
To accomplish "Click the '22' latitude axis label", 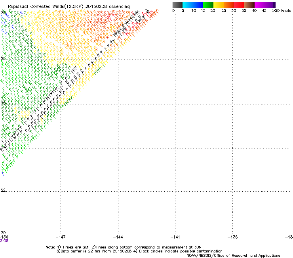I will 3,190.
